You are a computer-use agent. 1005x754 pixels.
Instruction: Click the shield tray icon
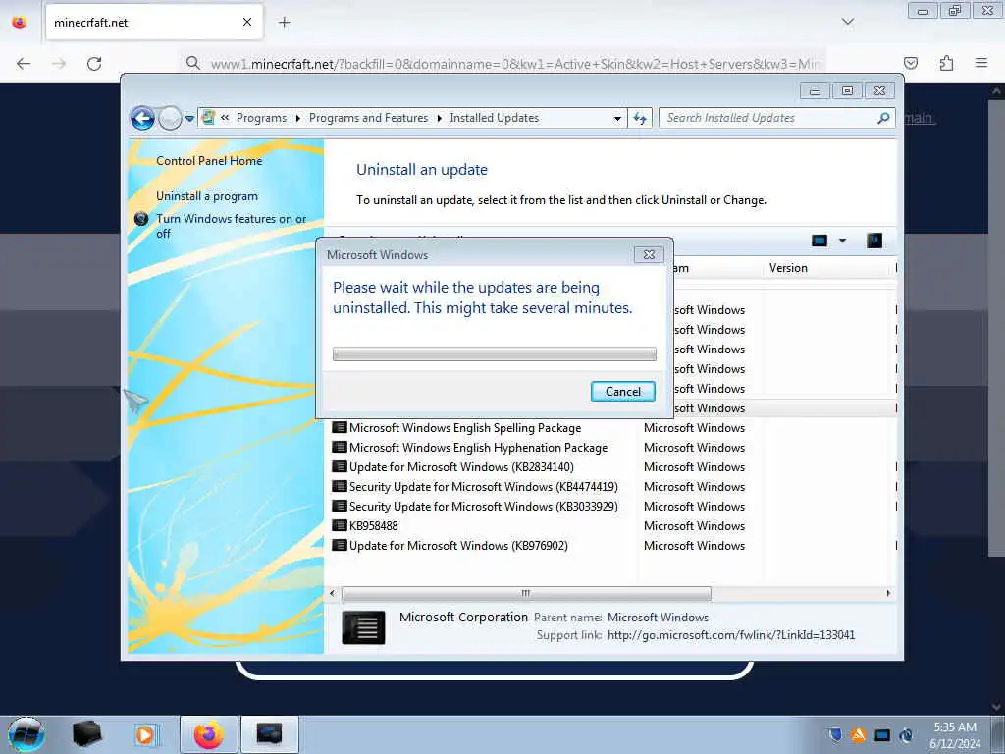click(834, 734)
